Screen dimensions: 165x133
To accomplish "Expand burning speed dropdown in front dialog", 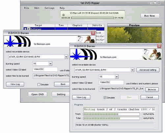I will [117, 77].
